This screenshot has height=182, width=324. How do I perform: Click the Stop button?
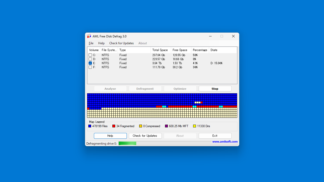(x=215, y=89)
